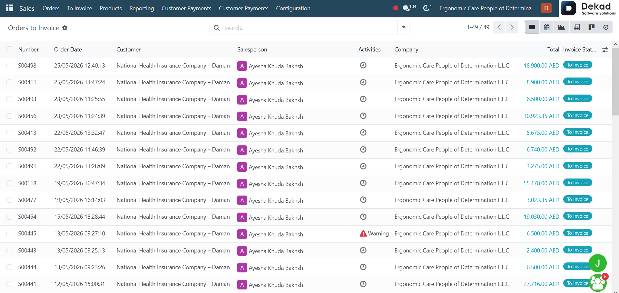Click the 55,178.00 AED total
The height and width of the screenshot is (293, 619).
(x=541, y=183)
